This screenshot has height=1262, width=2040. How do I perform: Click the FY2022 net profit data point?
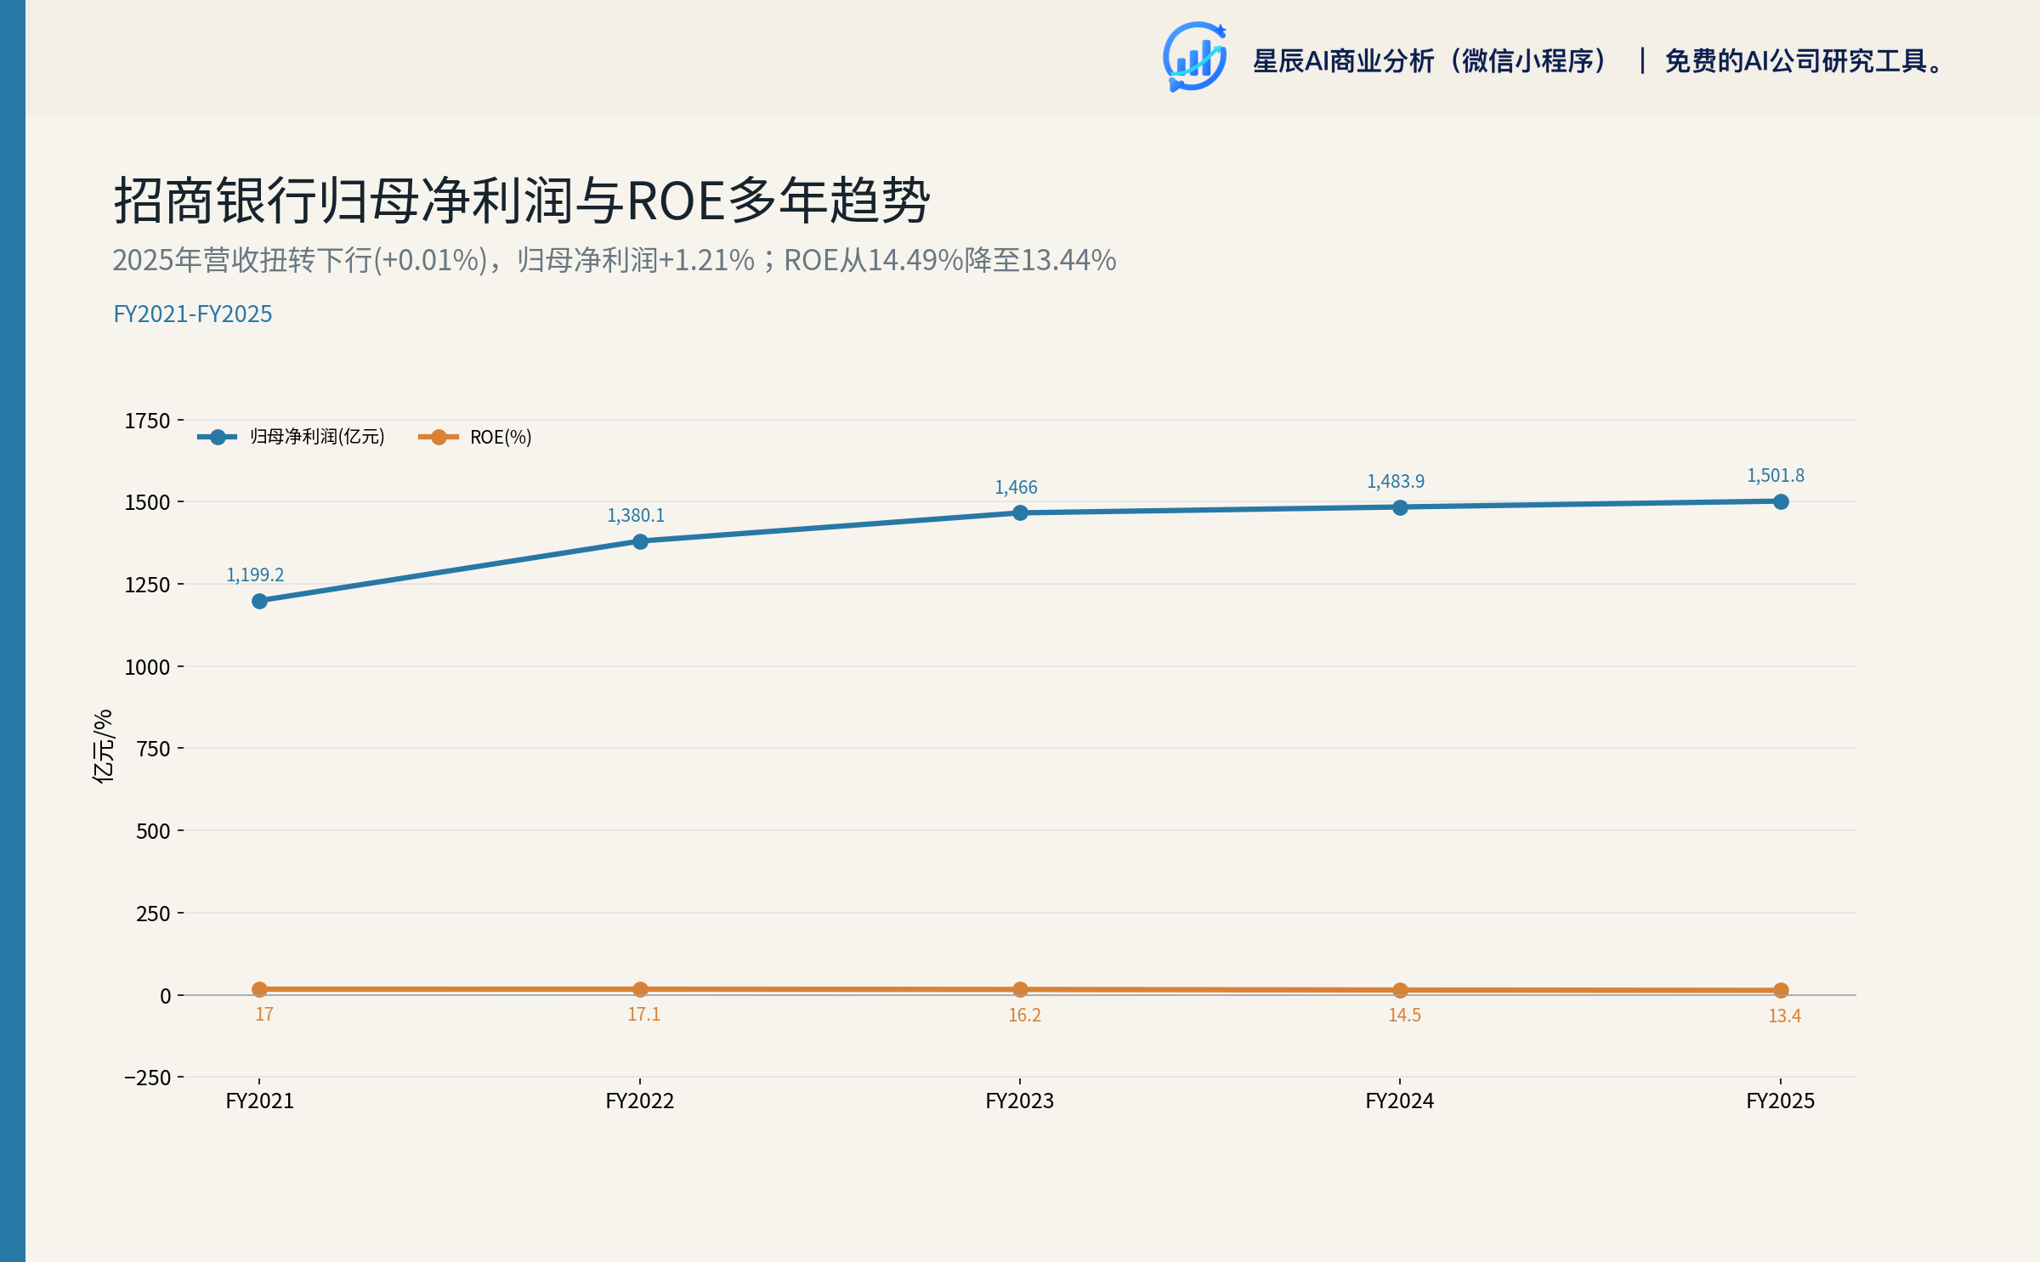[x=640, y=541]
